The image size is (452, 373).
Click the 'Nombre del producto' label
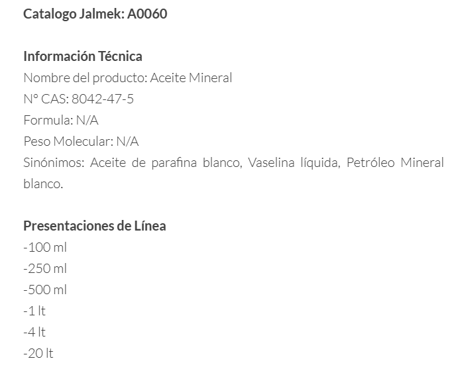(x=85, y=78)
